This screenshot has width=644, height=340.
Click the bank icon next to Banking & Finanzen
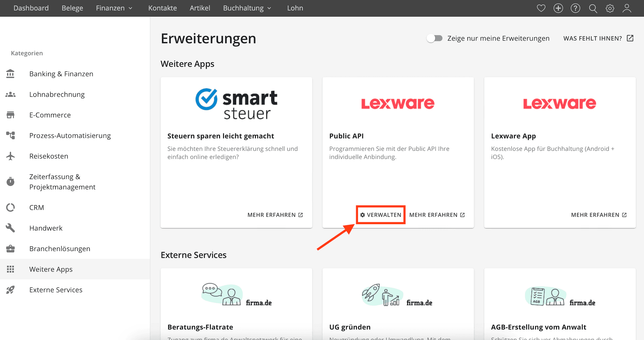(x=10, y=73)
